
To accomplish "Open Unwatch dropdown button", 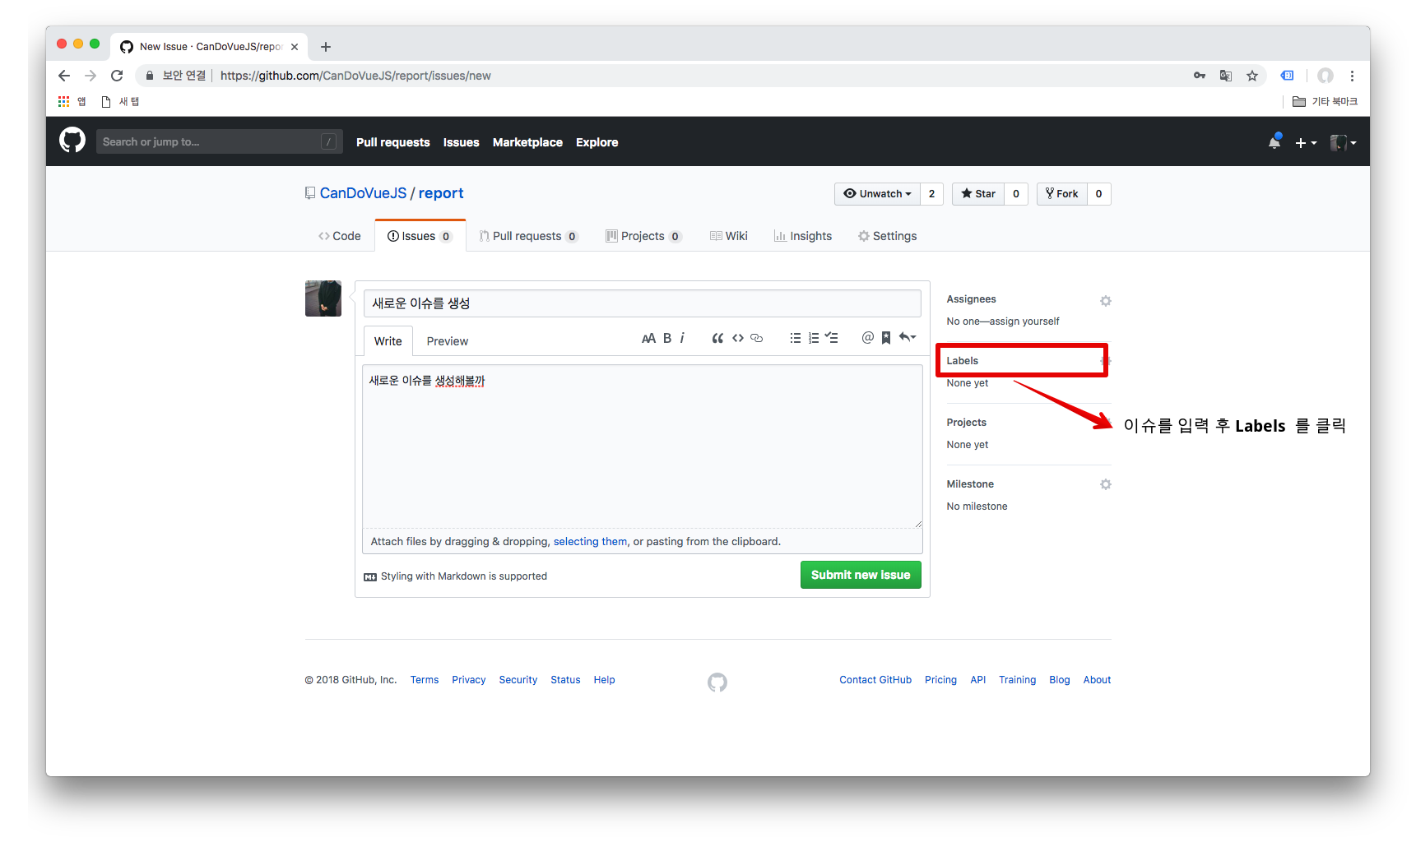I will click(877, 194).
